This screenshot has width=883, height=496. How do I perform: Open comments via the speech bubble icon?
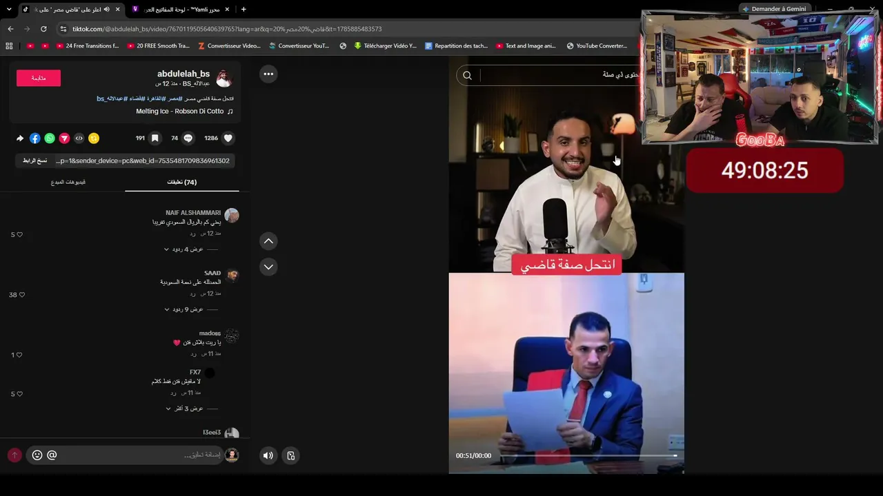(x=188, y=138)
